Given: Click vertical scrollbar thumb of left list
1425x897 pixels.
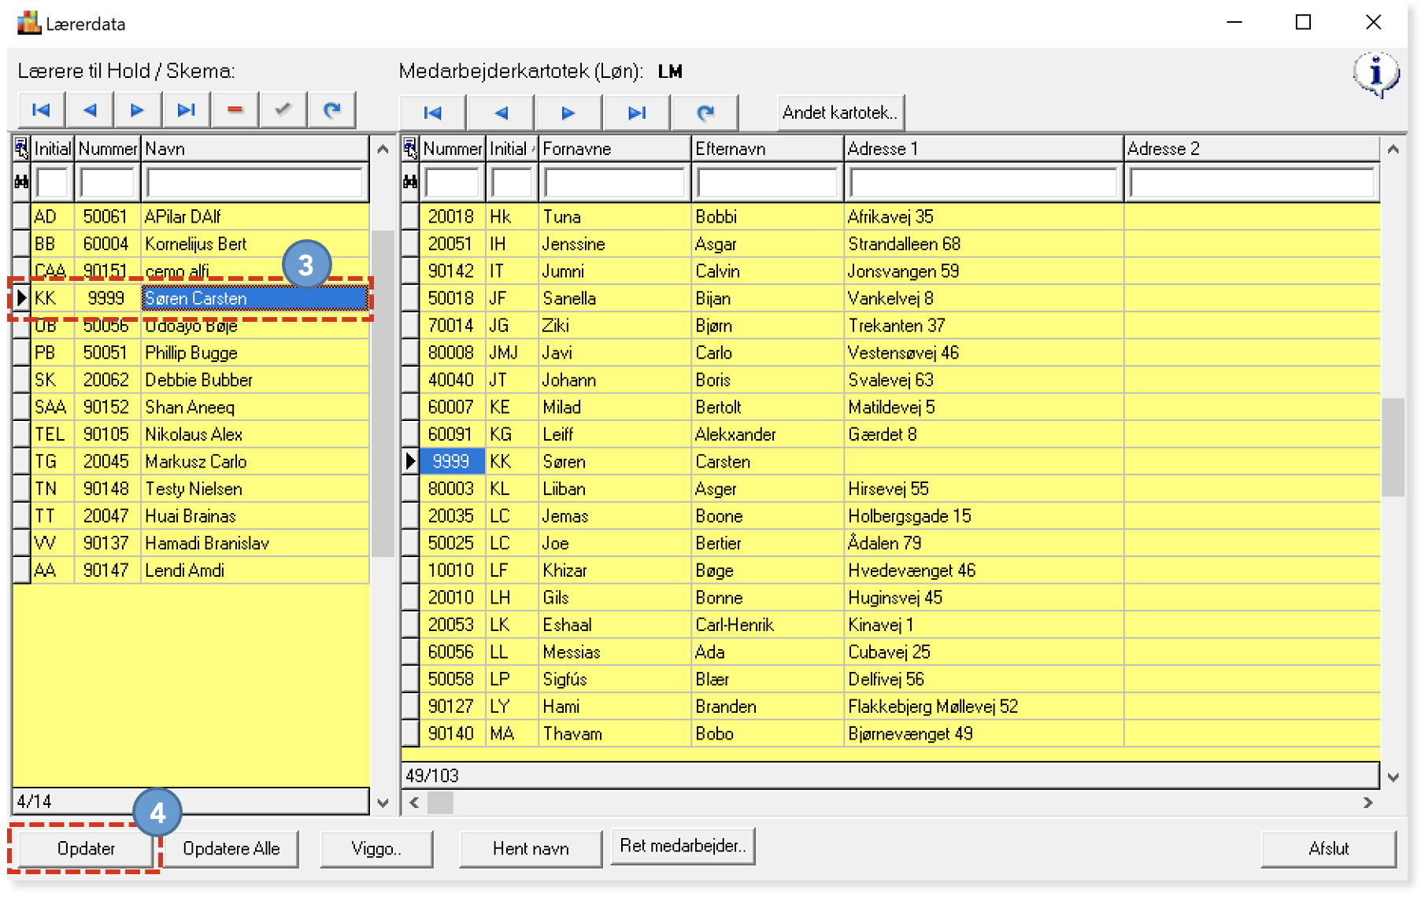Looking at the screenshot, I should 383,393.
